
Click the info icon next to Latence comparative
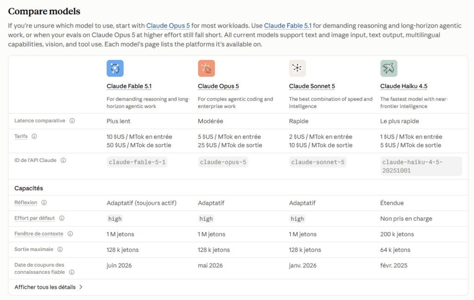point(72,120)
